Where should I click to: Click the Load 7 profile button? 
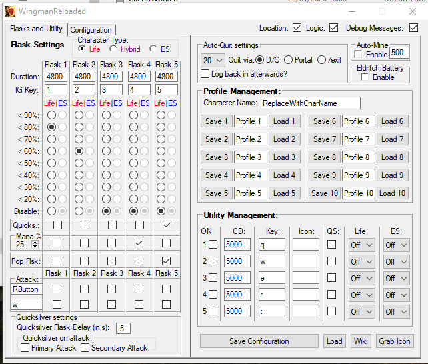pyautogui.click(x=392, y=139)
